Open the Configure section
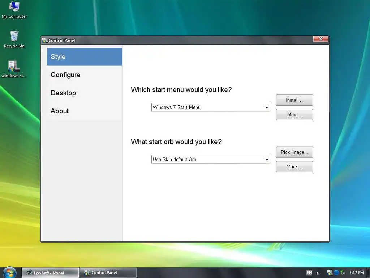Viewport: 370px width, 278px height. tap(85, 75)
